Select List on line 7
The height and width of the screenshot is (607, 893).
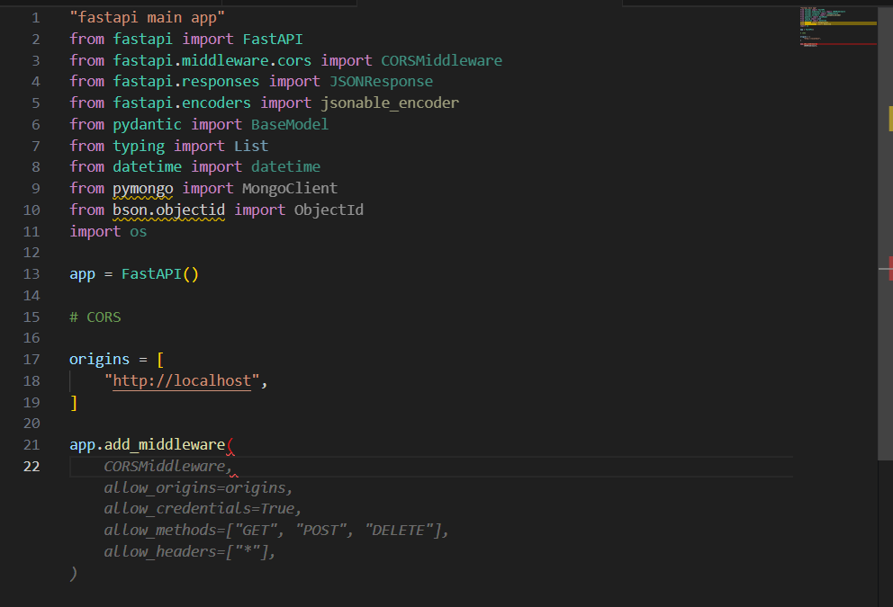[250, 147]
